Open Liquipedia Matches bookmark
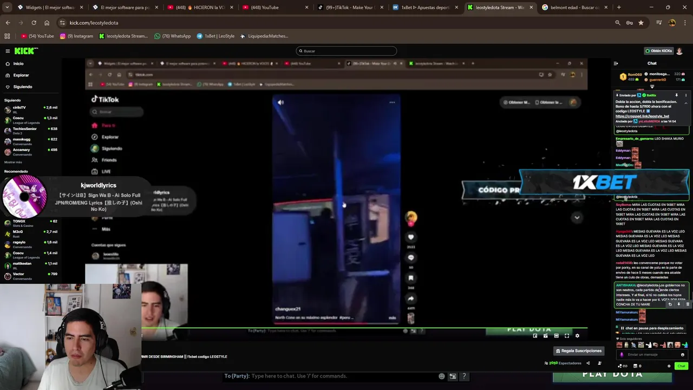Screen dimensions: 693x390 [x=264, y=36]
